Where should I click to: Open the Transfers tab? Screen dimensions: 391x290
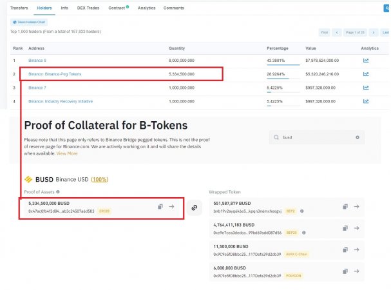pyautogui.click(x=19, y=8)
